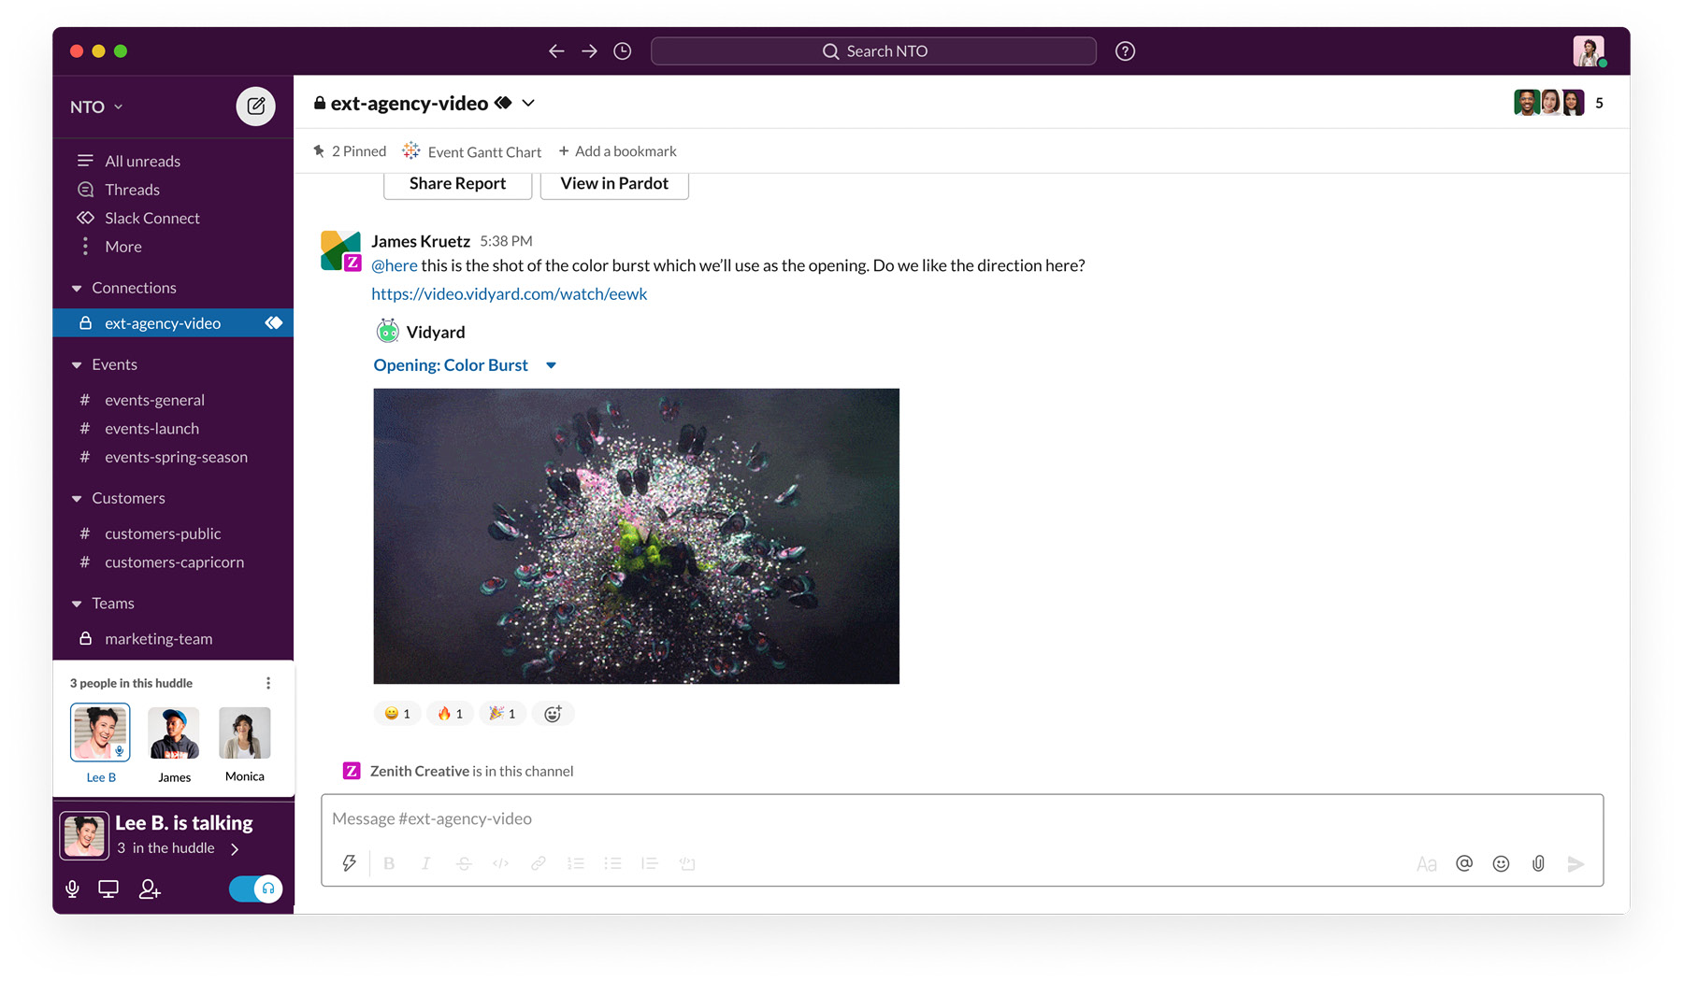The image size is (1683, 981).
Task: Mute microphone in the huddle
Action: point(72,889)
